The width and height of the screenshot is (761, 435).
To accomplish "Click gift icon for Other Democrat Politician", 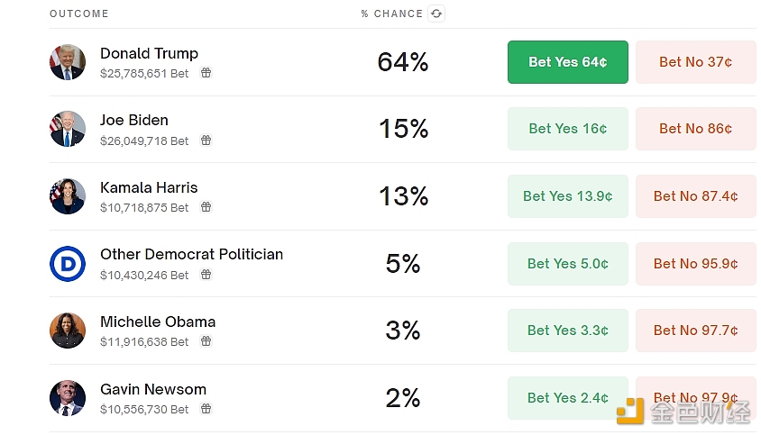I will coord(206,275).
